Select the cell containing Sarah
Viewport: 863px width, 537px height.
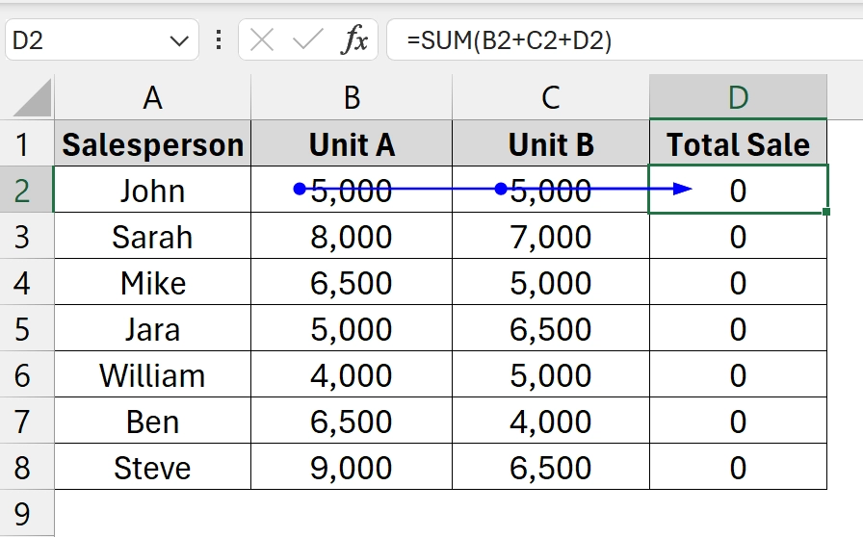(152, 236)
